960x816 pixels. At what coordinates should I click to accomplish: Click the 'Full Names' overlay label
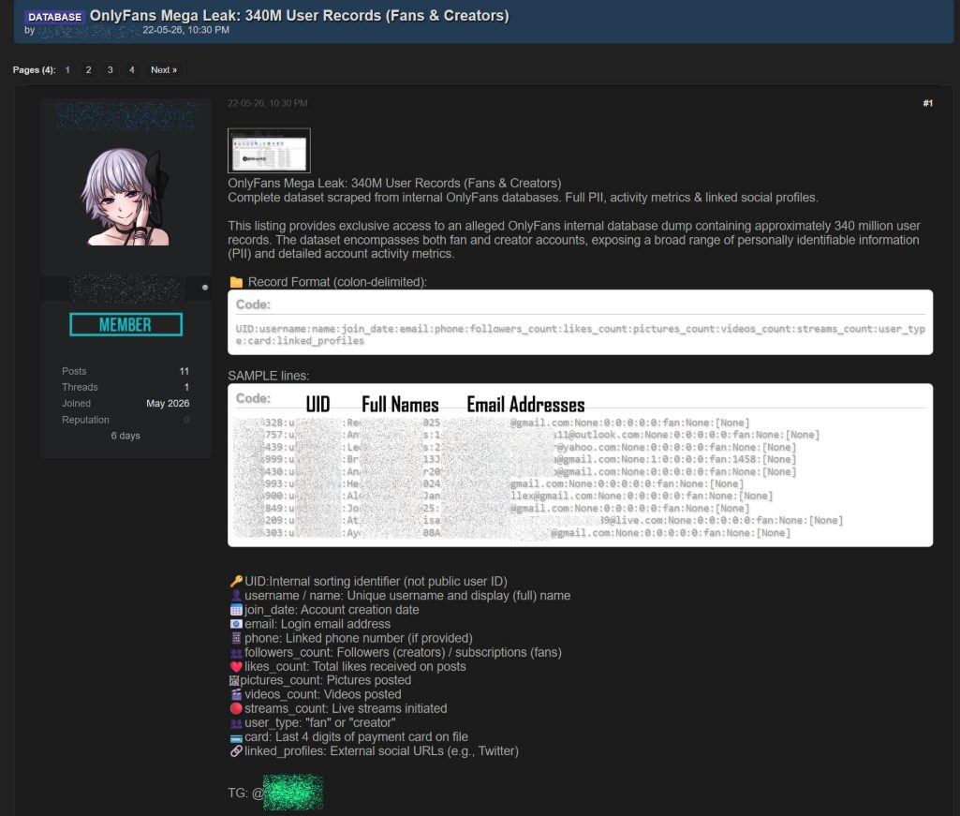pos(401,405)
